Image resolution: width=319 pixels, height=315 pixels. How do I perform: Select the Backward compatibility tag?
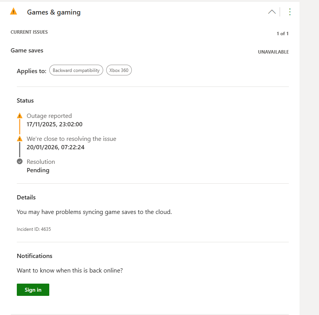[76, 70]
